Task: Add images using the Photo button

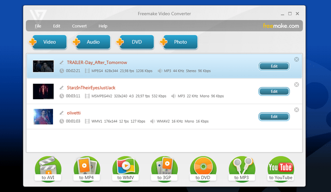Action: [x=179, y=42]
